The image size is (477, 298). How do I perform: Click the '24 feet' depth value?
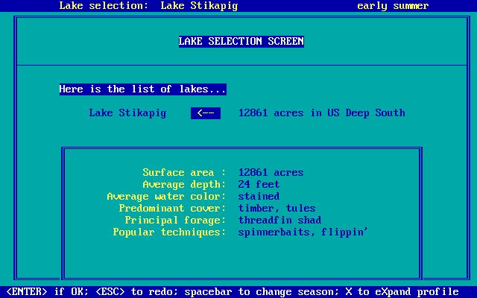click(x=259, y=185)
